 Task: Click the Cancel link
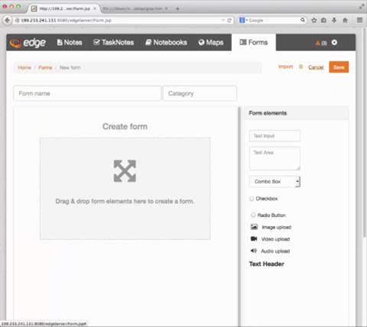point(316,67)
